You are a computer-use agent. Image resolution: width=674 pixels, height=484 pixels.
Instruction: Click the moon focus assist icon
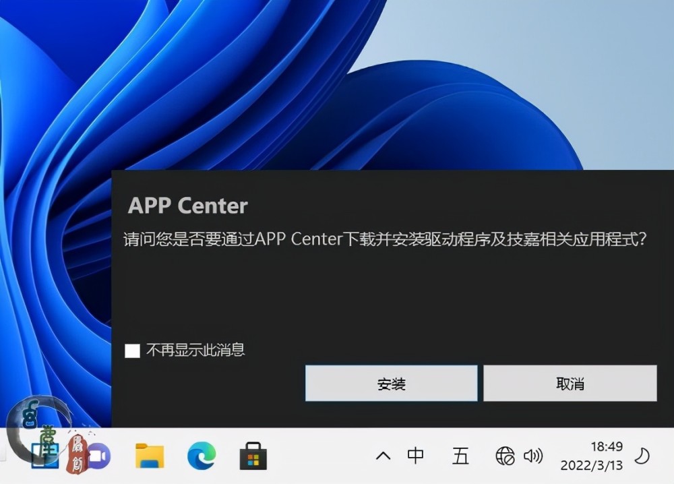click(642, 456)
